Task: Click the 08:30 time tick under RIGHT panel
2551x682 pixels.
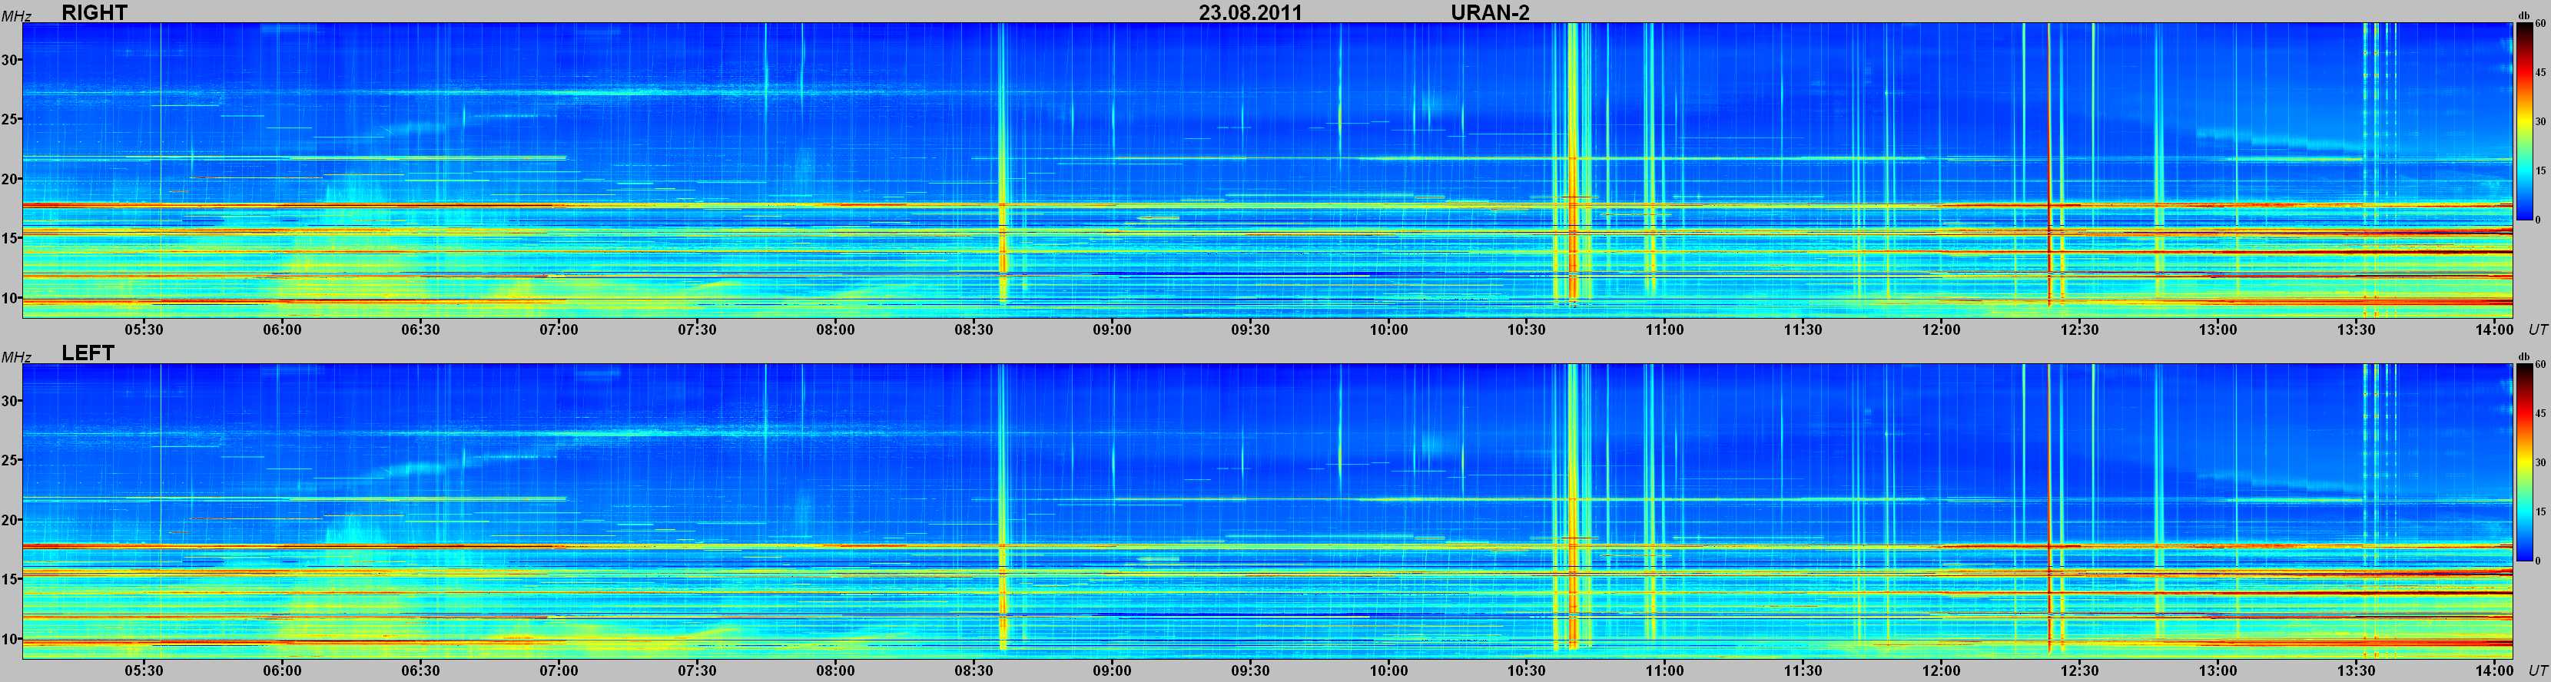Action: click(x=974, y=329)
